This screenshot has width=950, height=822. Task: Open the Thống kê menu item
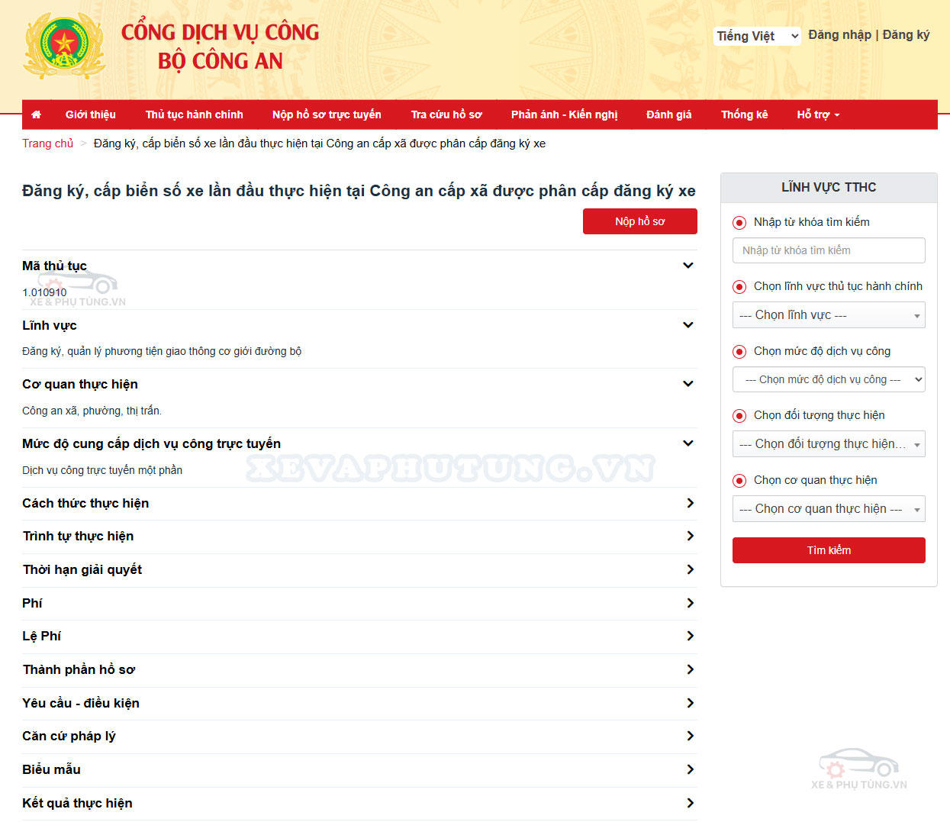click(745, 114)
